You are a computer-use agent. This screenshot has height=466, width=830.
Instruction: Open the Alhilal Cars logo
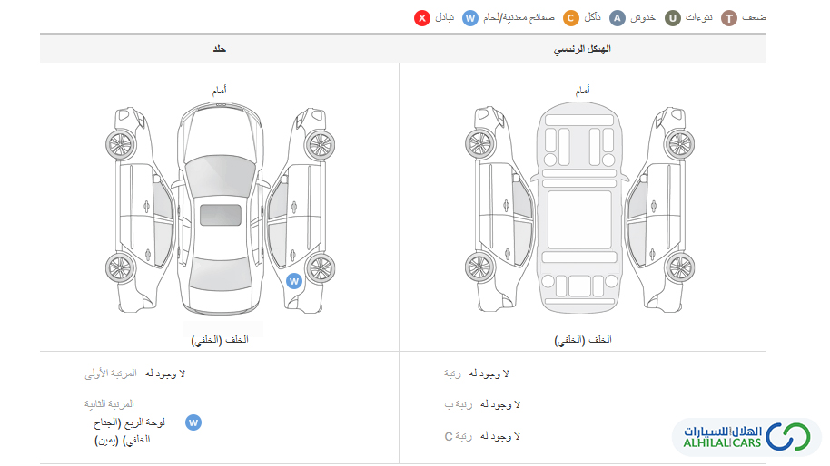[746, 437]
